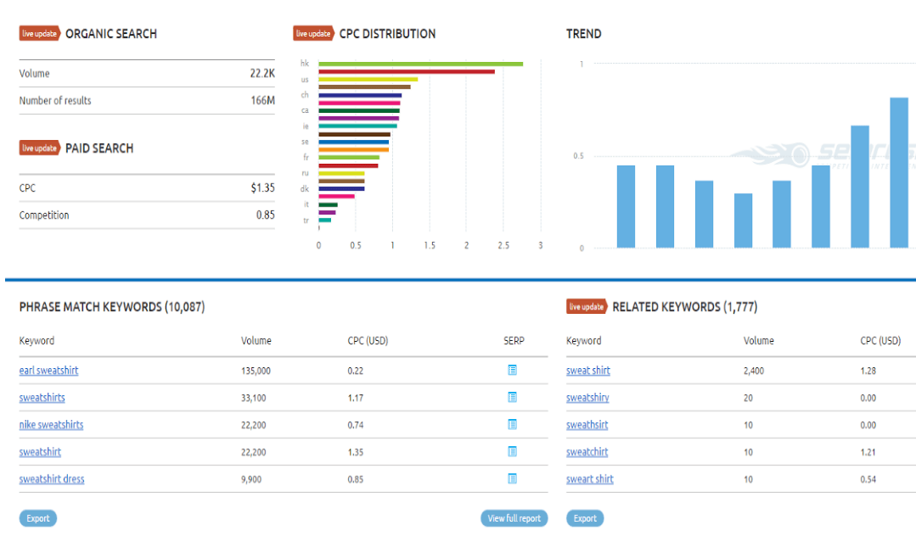
Task: Open the sweatshirt dress keyword link
Action: coord(52,479)
